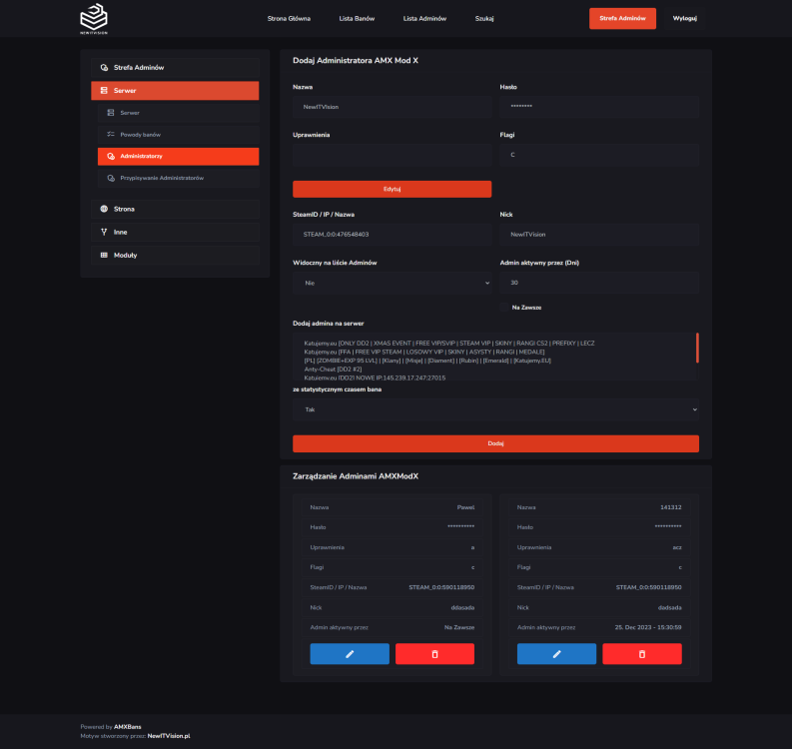Click the Strefa Adminów orange header button
792x749 pixels.
coord(623,18)
